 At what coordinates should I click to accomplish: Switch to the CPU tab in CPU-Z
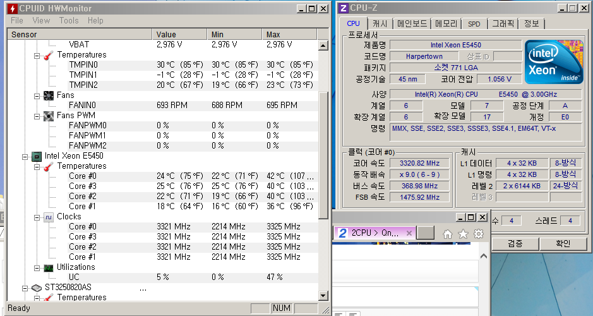click(x=353, y=23)
